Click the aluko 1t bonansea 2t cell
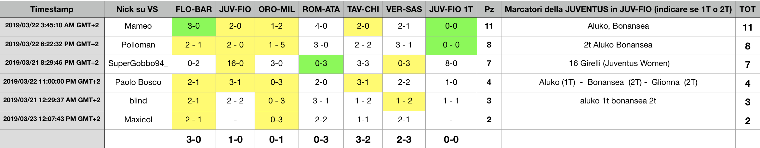The width and height of the screenshot is (760, 148). click(x=618, y=101)
